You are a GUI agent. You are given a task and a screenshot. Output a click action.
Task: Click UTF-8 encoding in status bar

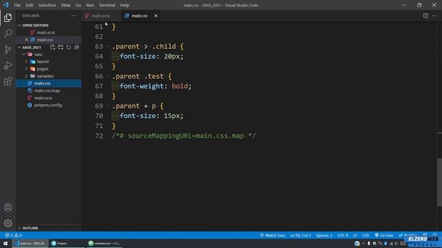tap(343, 236)
